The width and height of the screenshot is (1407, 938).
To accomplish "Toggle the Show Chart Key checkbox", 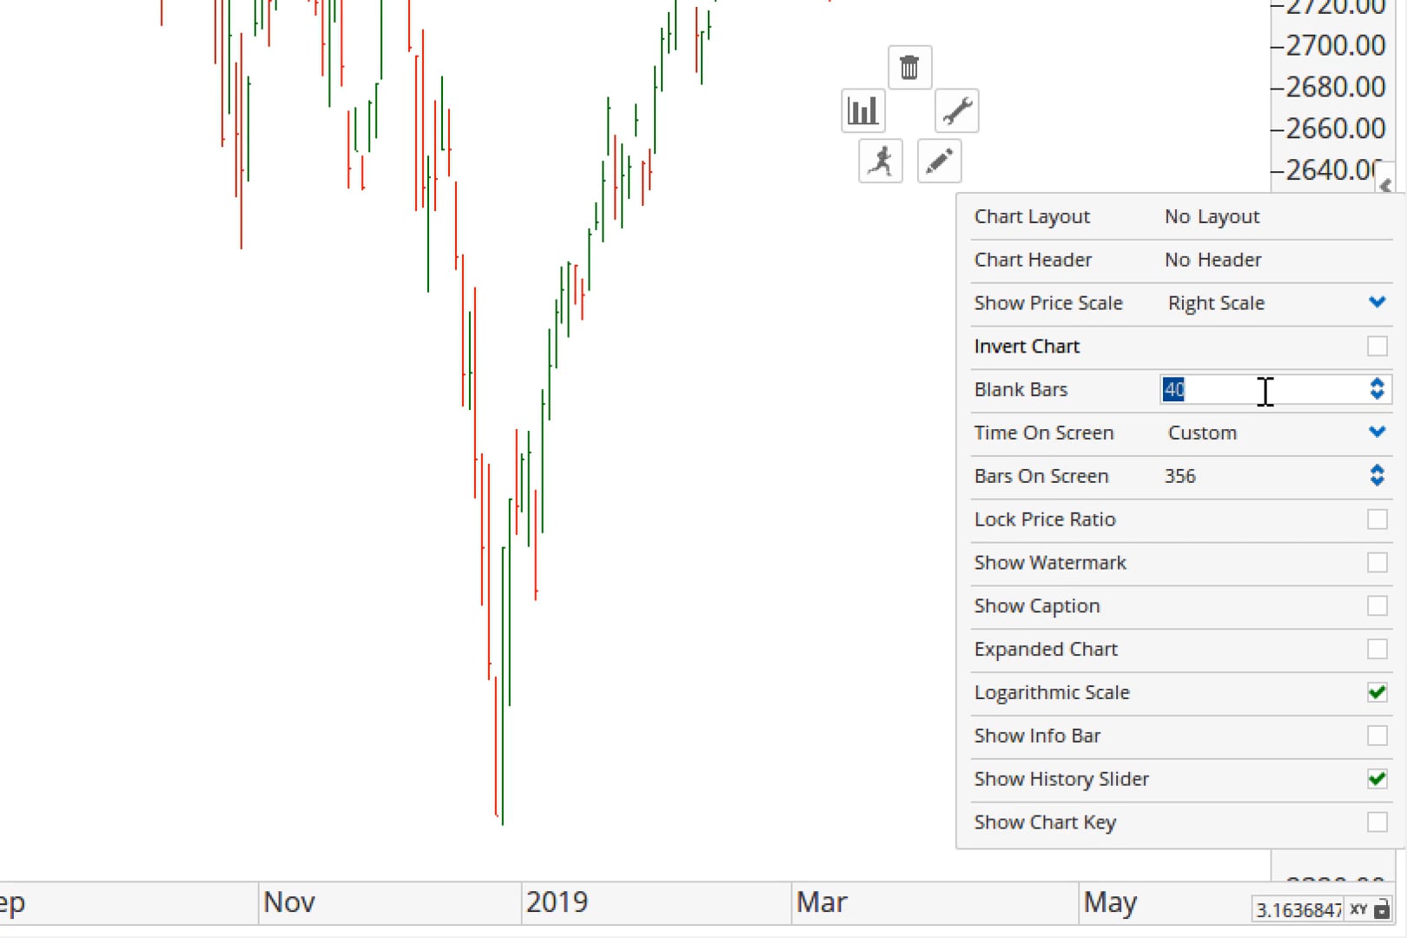I will point(1377,822).
